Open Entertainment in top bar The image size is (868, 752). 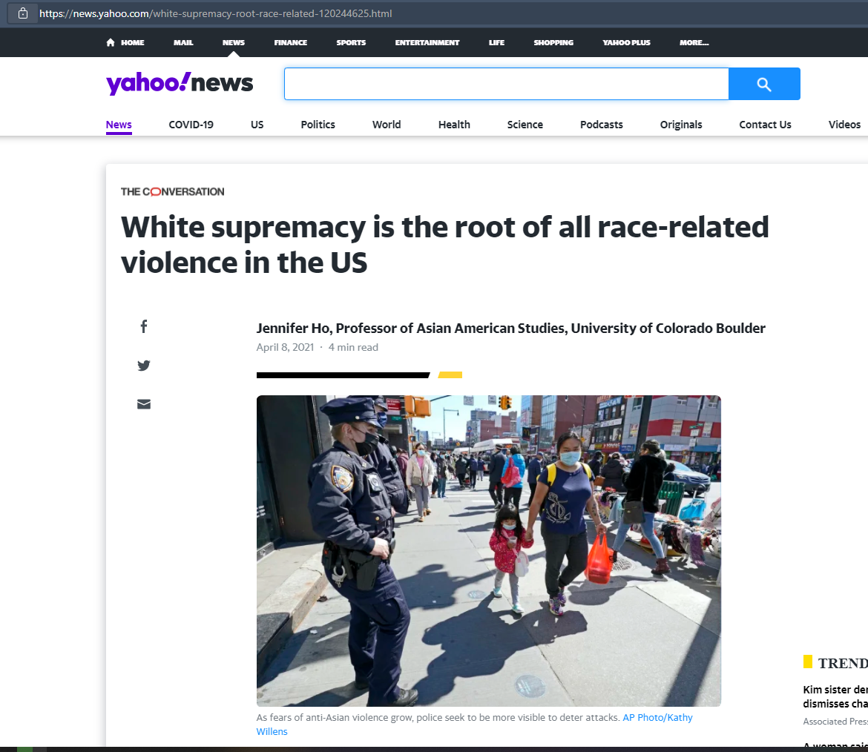427,42
